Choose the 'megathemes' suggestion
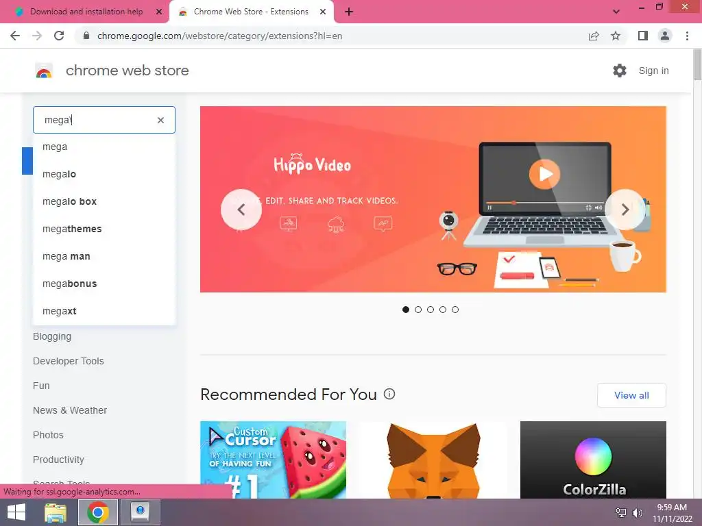This screenshot has width=702, height=526. (x=104, y=229)
